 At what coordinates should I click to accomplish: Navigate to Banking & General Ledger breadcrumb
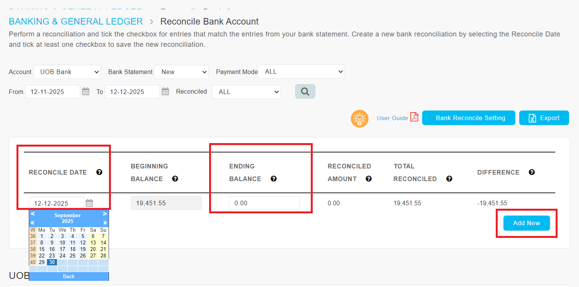coord(76,21)
